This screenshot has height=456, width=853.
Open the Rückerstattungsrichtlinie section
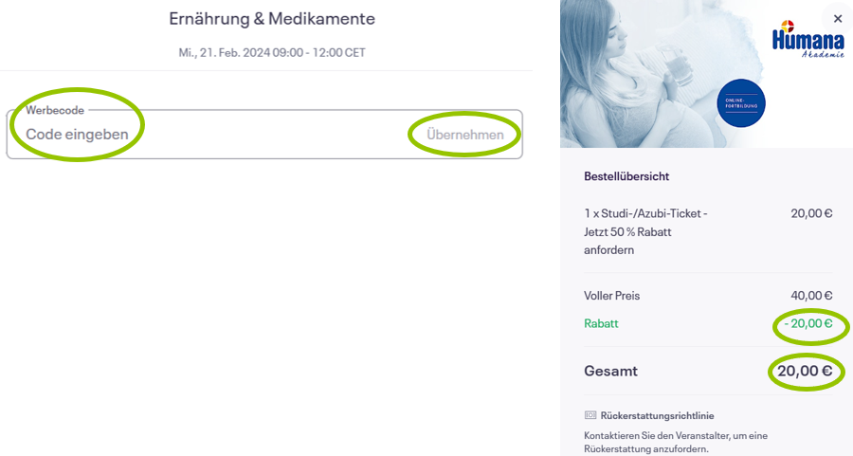pos(657,415)
